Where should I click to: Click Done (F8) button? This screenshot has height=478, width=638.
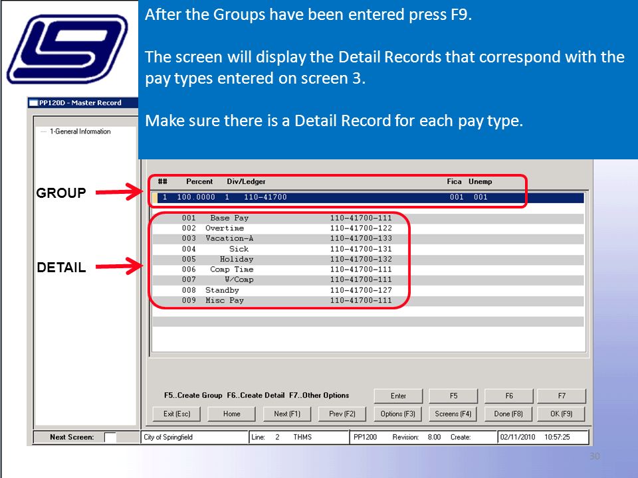508,414
